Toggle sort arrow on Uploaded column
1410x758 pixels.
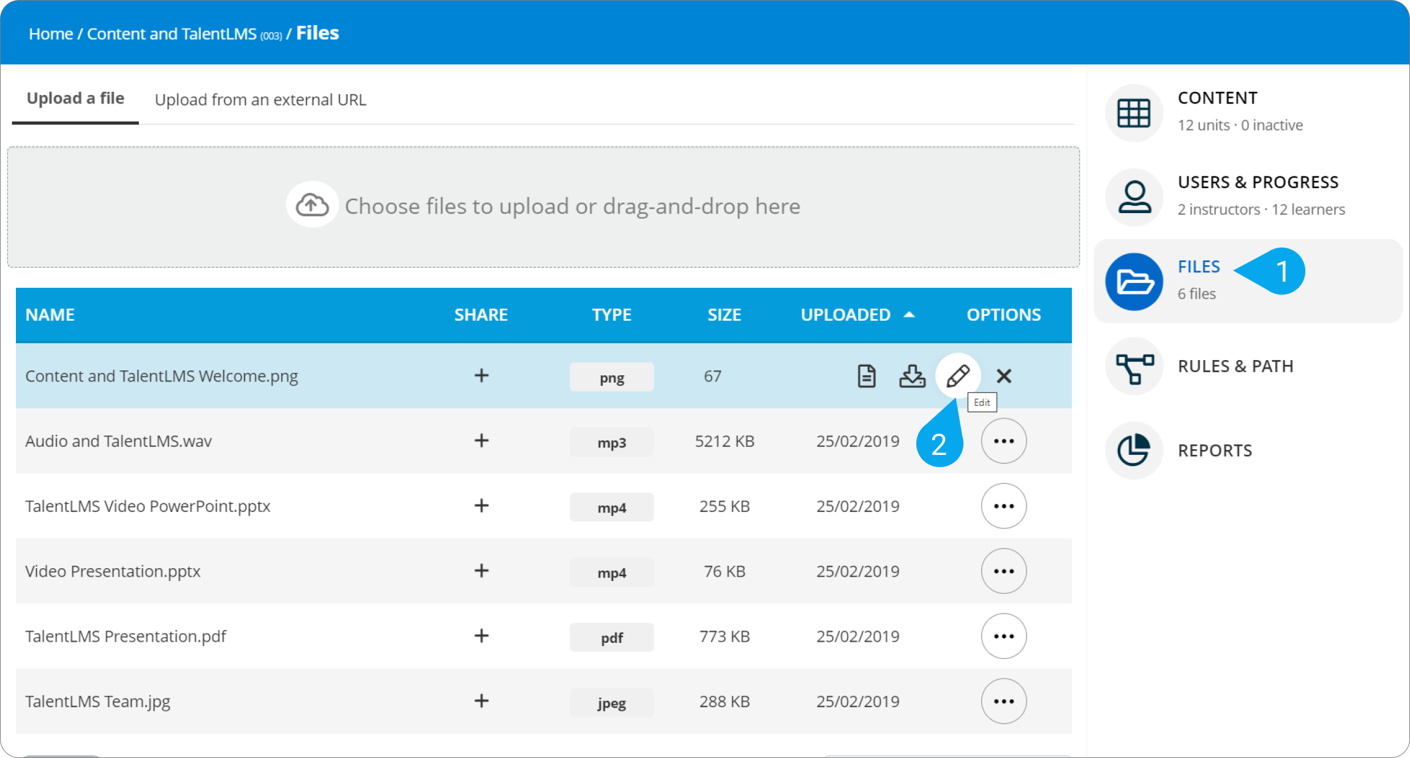[910, 315]
